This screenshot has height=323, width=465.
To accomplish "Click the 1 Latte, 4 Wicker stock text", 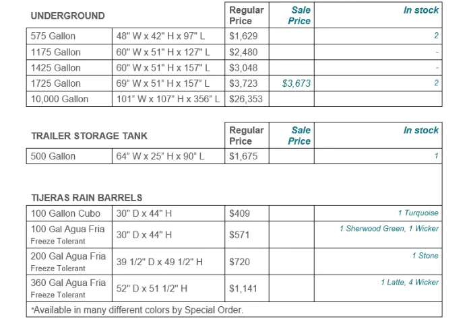I will click(x=410, y=282).
